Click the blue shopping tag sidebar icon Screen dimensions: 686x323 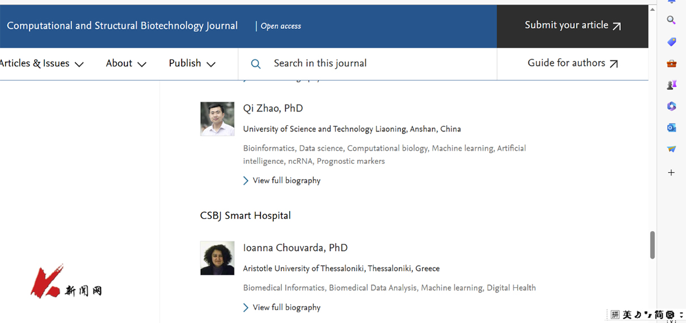[671, 42]
